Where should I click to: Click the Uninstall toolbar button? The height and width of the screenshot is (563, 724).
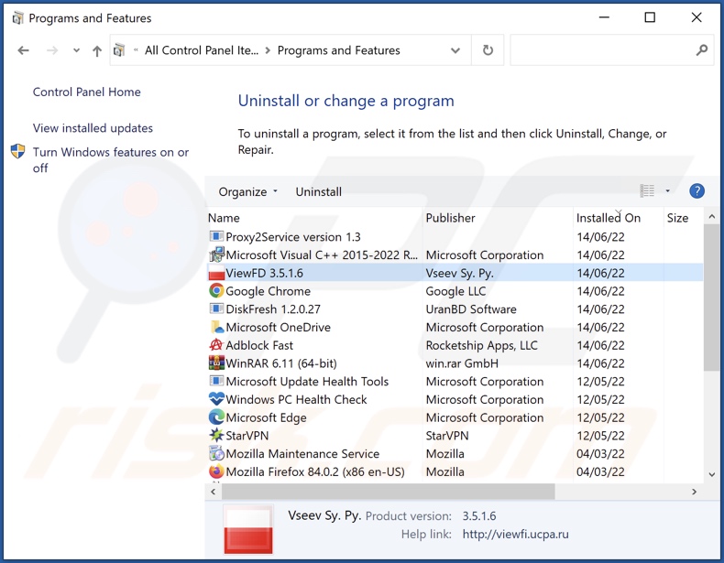coord(319,191)
